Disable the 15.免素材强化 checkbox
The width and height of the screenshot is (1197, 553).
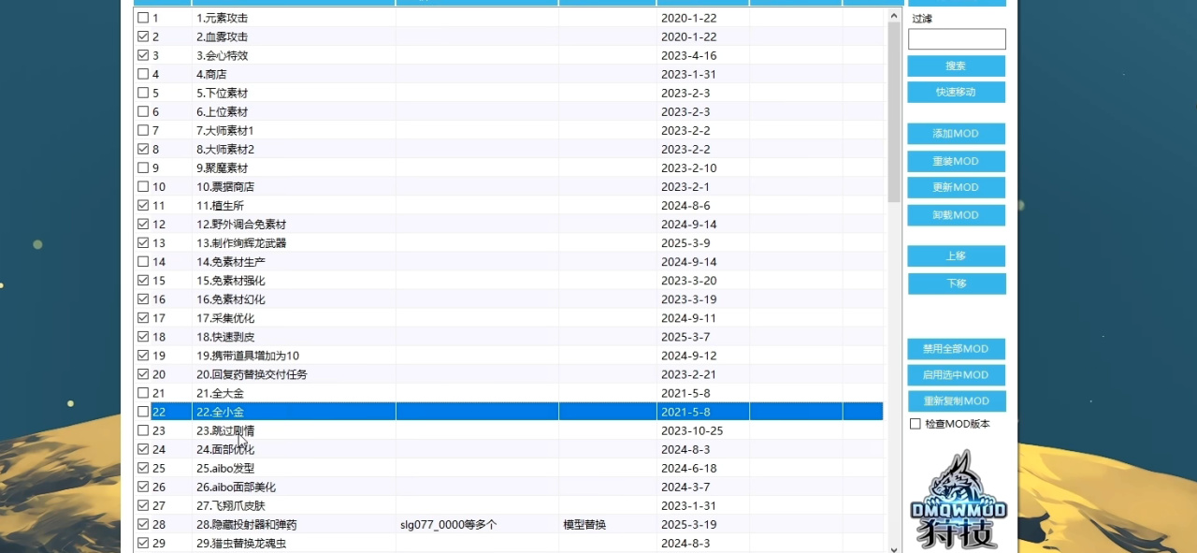click(143, 280)
